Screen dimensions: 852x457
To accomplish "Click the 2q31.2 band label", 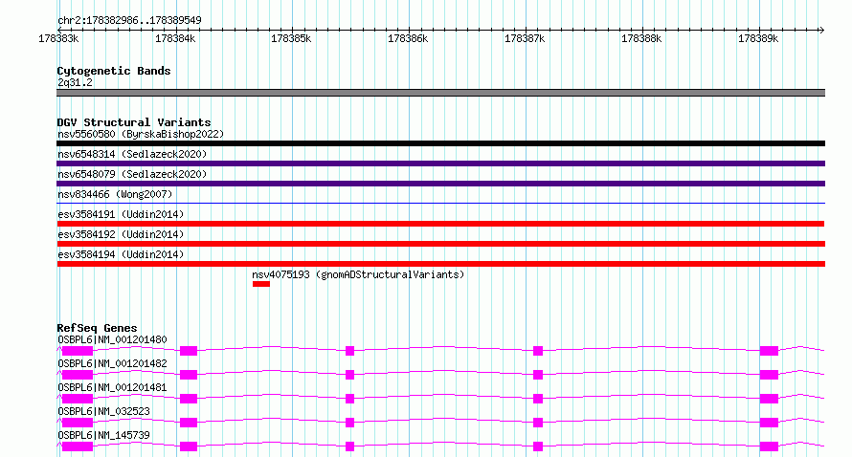I will click(75, 82).
